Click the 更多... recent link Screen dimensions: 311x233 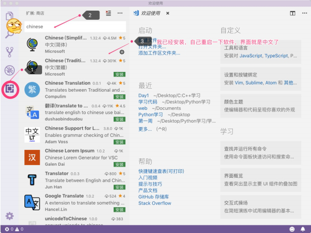(x=145, y=129)
